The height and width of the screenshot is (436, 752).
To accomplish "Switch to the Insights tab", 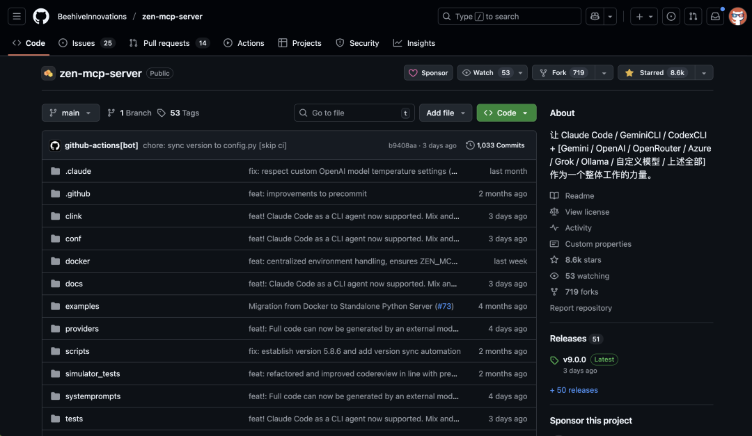I will click(414, 43).
